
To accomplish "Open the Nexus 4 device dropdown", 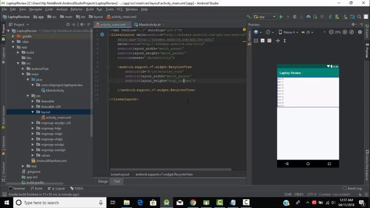I will coord(288,32).
